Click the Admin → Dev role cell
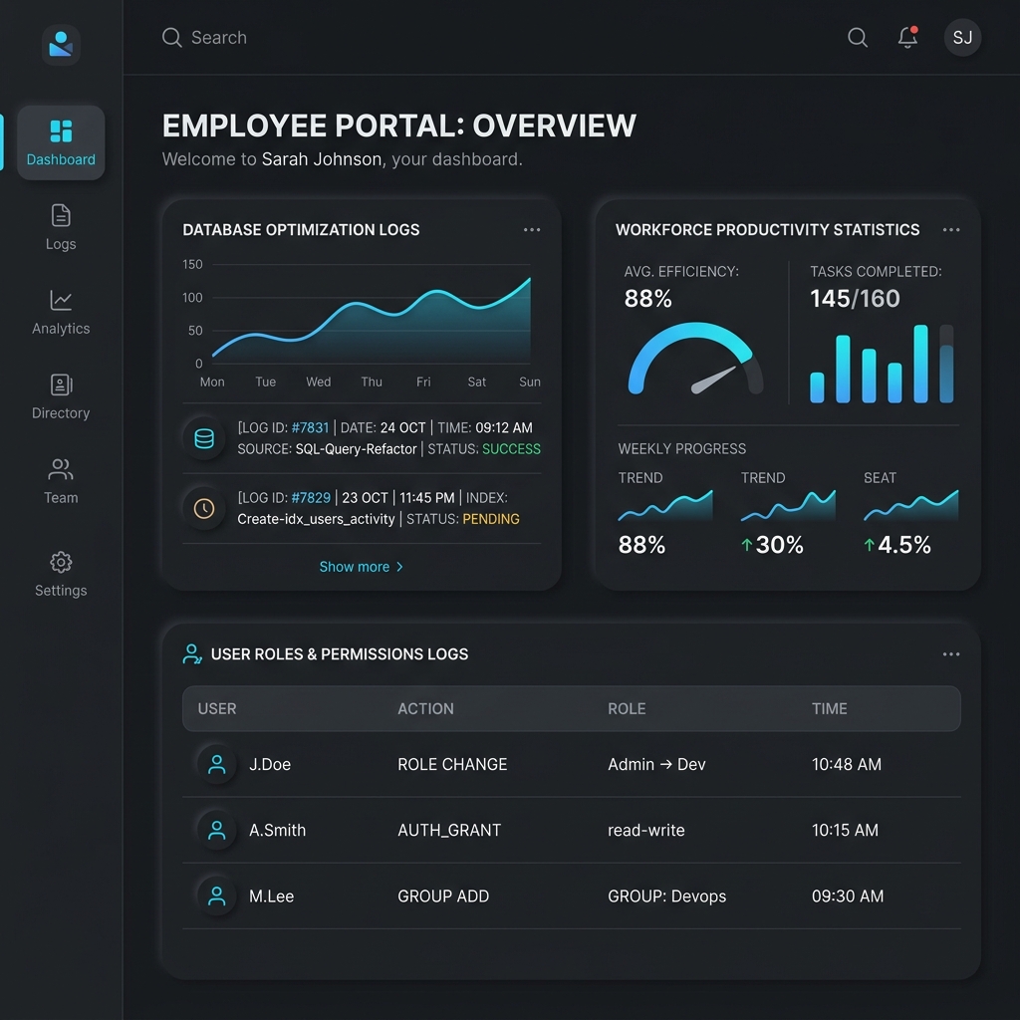Viewport: 1020px width, 1020px height. [x=656, y=764]
